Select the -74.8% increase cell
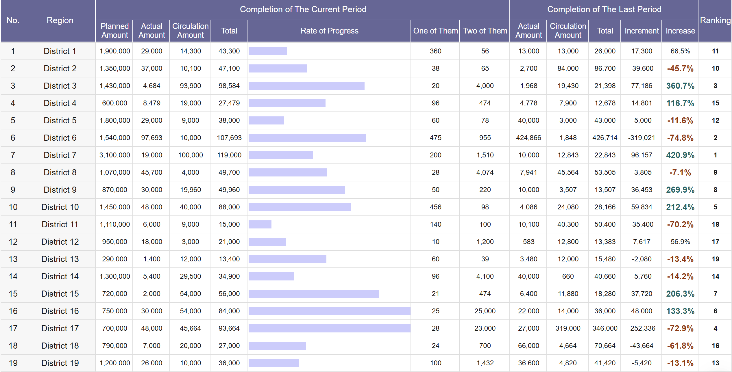This screenshot has width=732, height=372. [x=680, y=138]
